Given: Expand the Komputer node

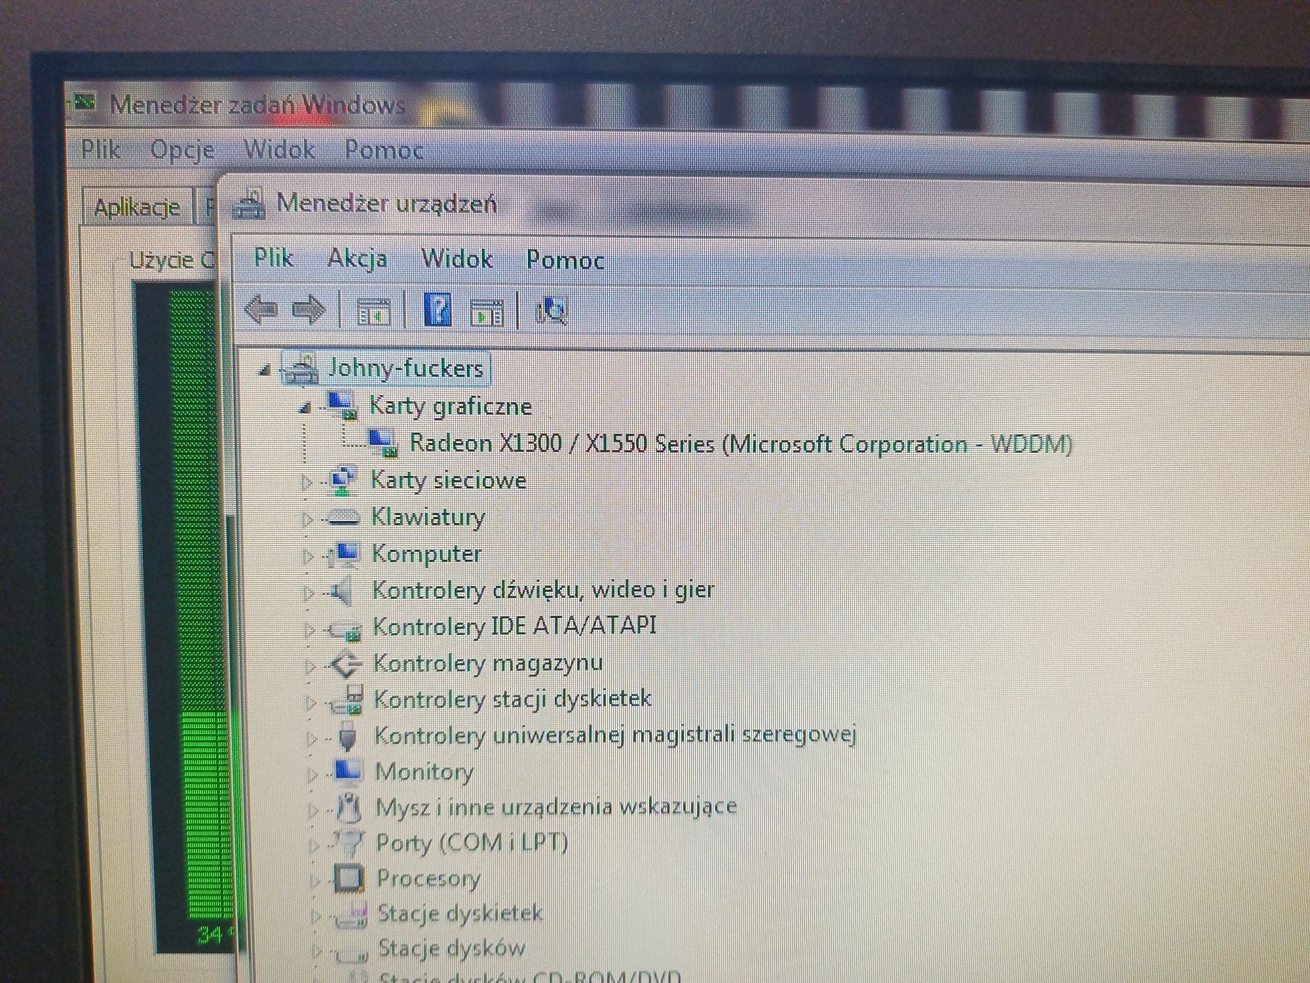Looking at the screenshot, I should click(x=308, y=556).
